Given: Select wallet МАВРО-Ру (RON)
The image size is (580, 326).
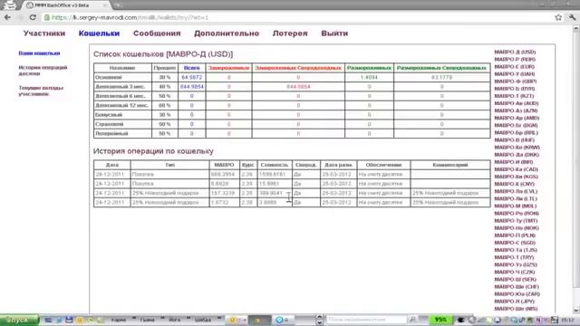Looking at the screenshot, I should click(517, 214).
